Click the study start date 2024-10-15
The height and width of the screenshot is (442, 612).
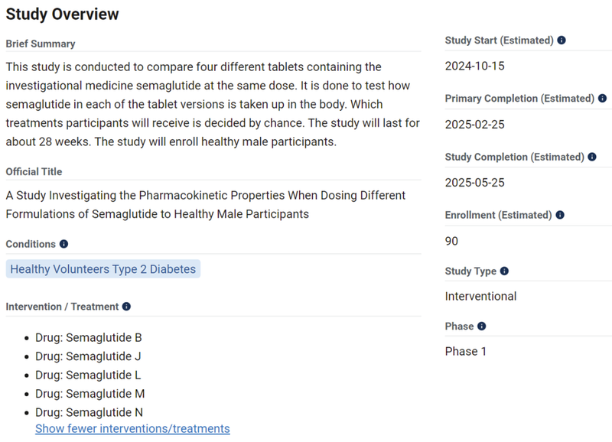(x=474, y=66)
